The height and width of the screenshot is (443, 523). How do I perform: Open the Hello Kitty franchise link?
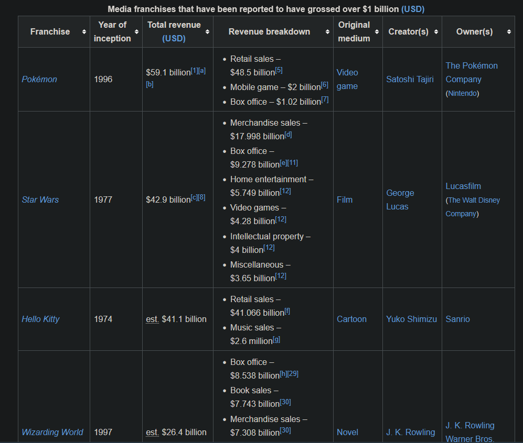(40, 319)
